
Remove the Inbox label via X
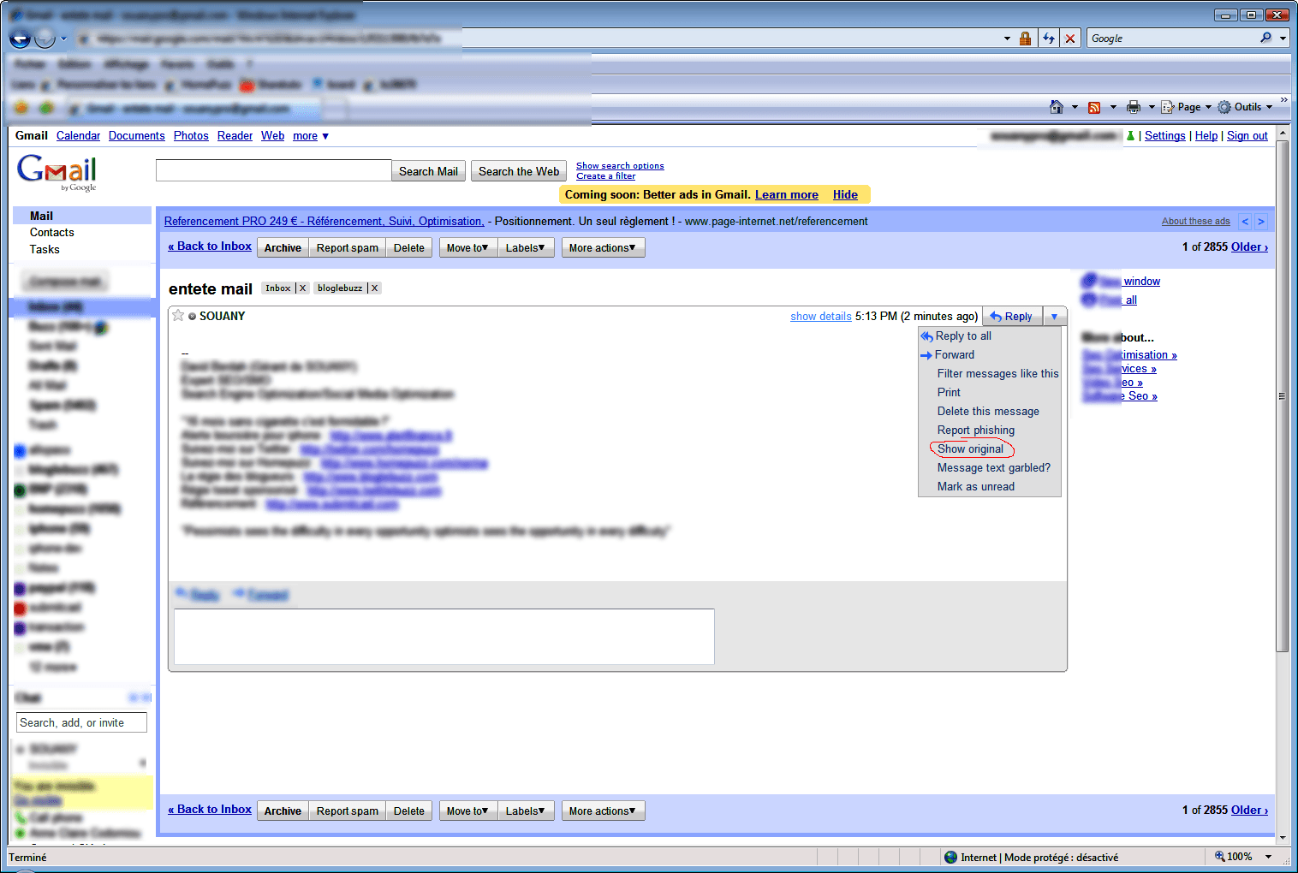click(302, 288)
